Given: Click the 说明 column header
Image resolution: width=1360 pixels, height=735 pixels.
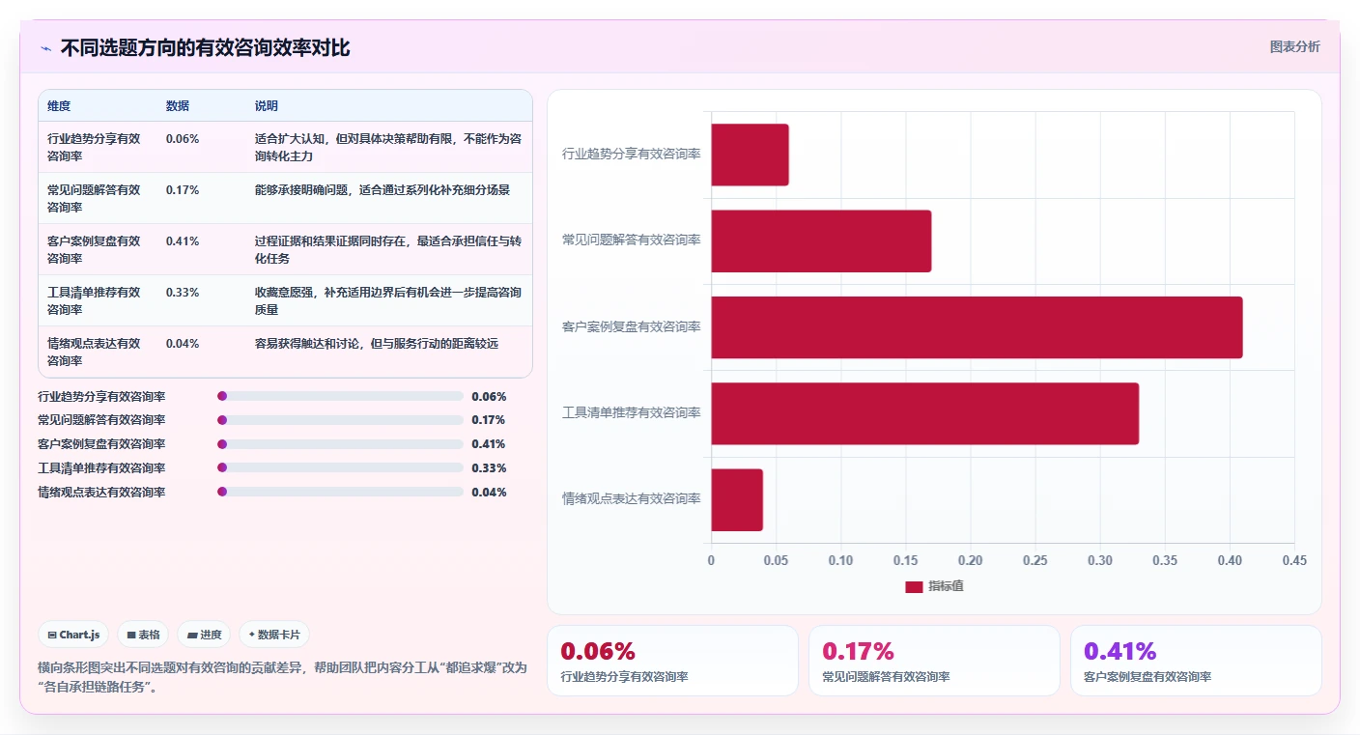Looking at the screenshot, I should pyautogui.click(x=267, y=106).
